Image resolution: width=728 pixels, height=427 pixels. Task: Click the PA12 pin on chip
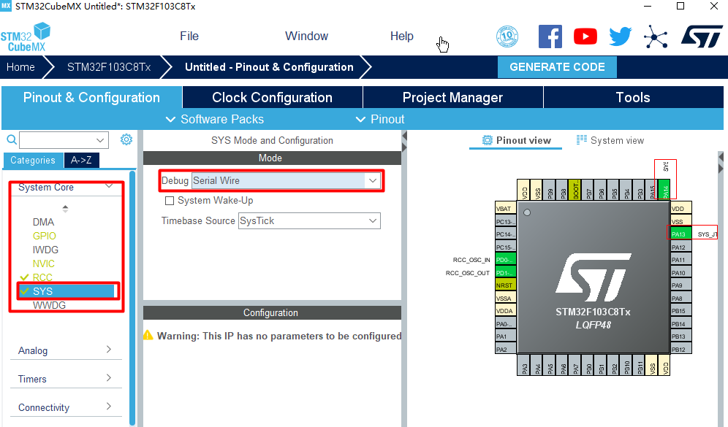pos(680,247)
